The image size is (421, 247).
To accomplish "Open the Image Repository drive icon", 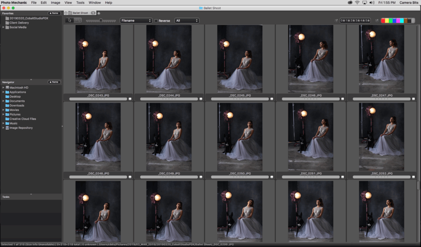I will (x=7, y=128).
